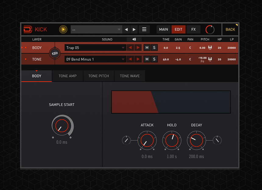Click TONE layer LP value 20000
262x190 pixels.
click(232, 59)
